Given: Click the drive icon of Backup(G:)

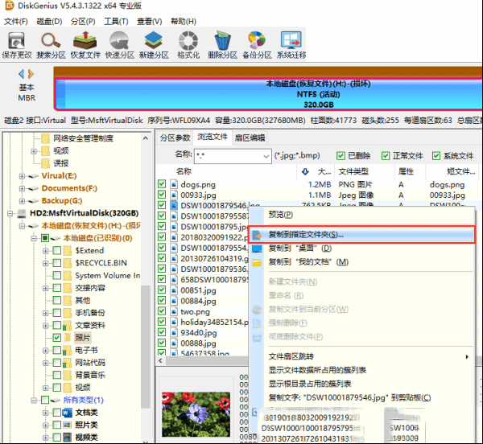Looking at the screenshot, I should pos(33,201).
